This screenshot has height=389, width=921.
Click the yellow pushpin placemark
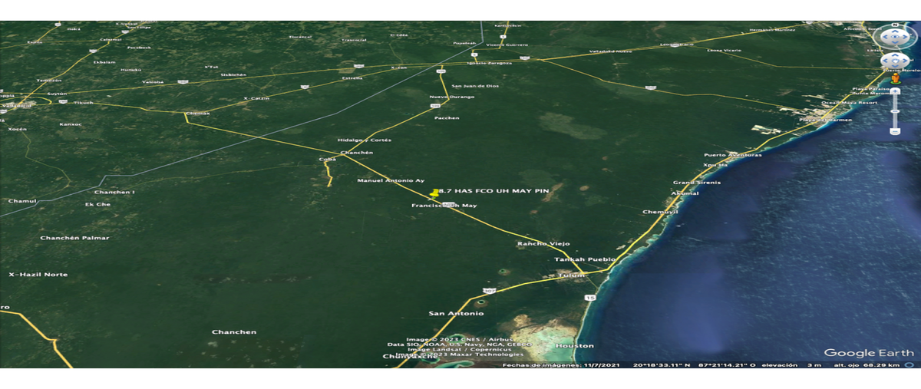(436, 193)
